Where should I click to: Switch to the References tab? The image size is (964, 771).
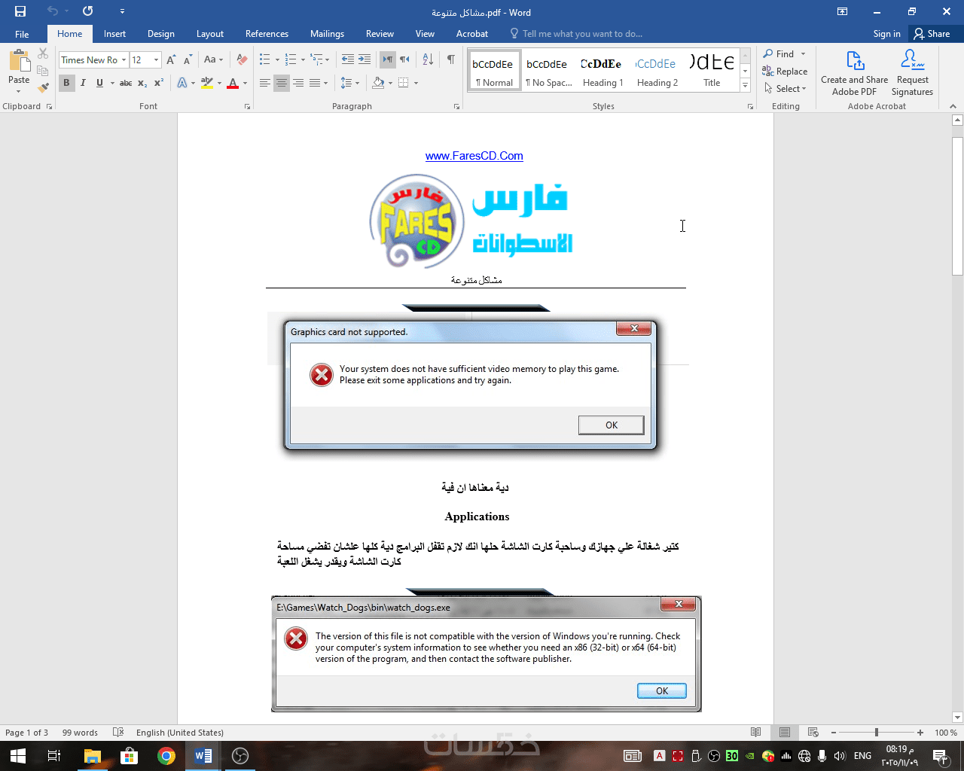pos(267,34)
